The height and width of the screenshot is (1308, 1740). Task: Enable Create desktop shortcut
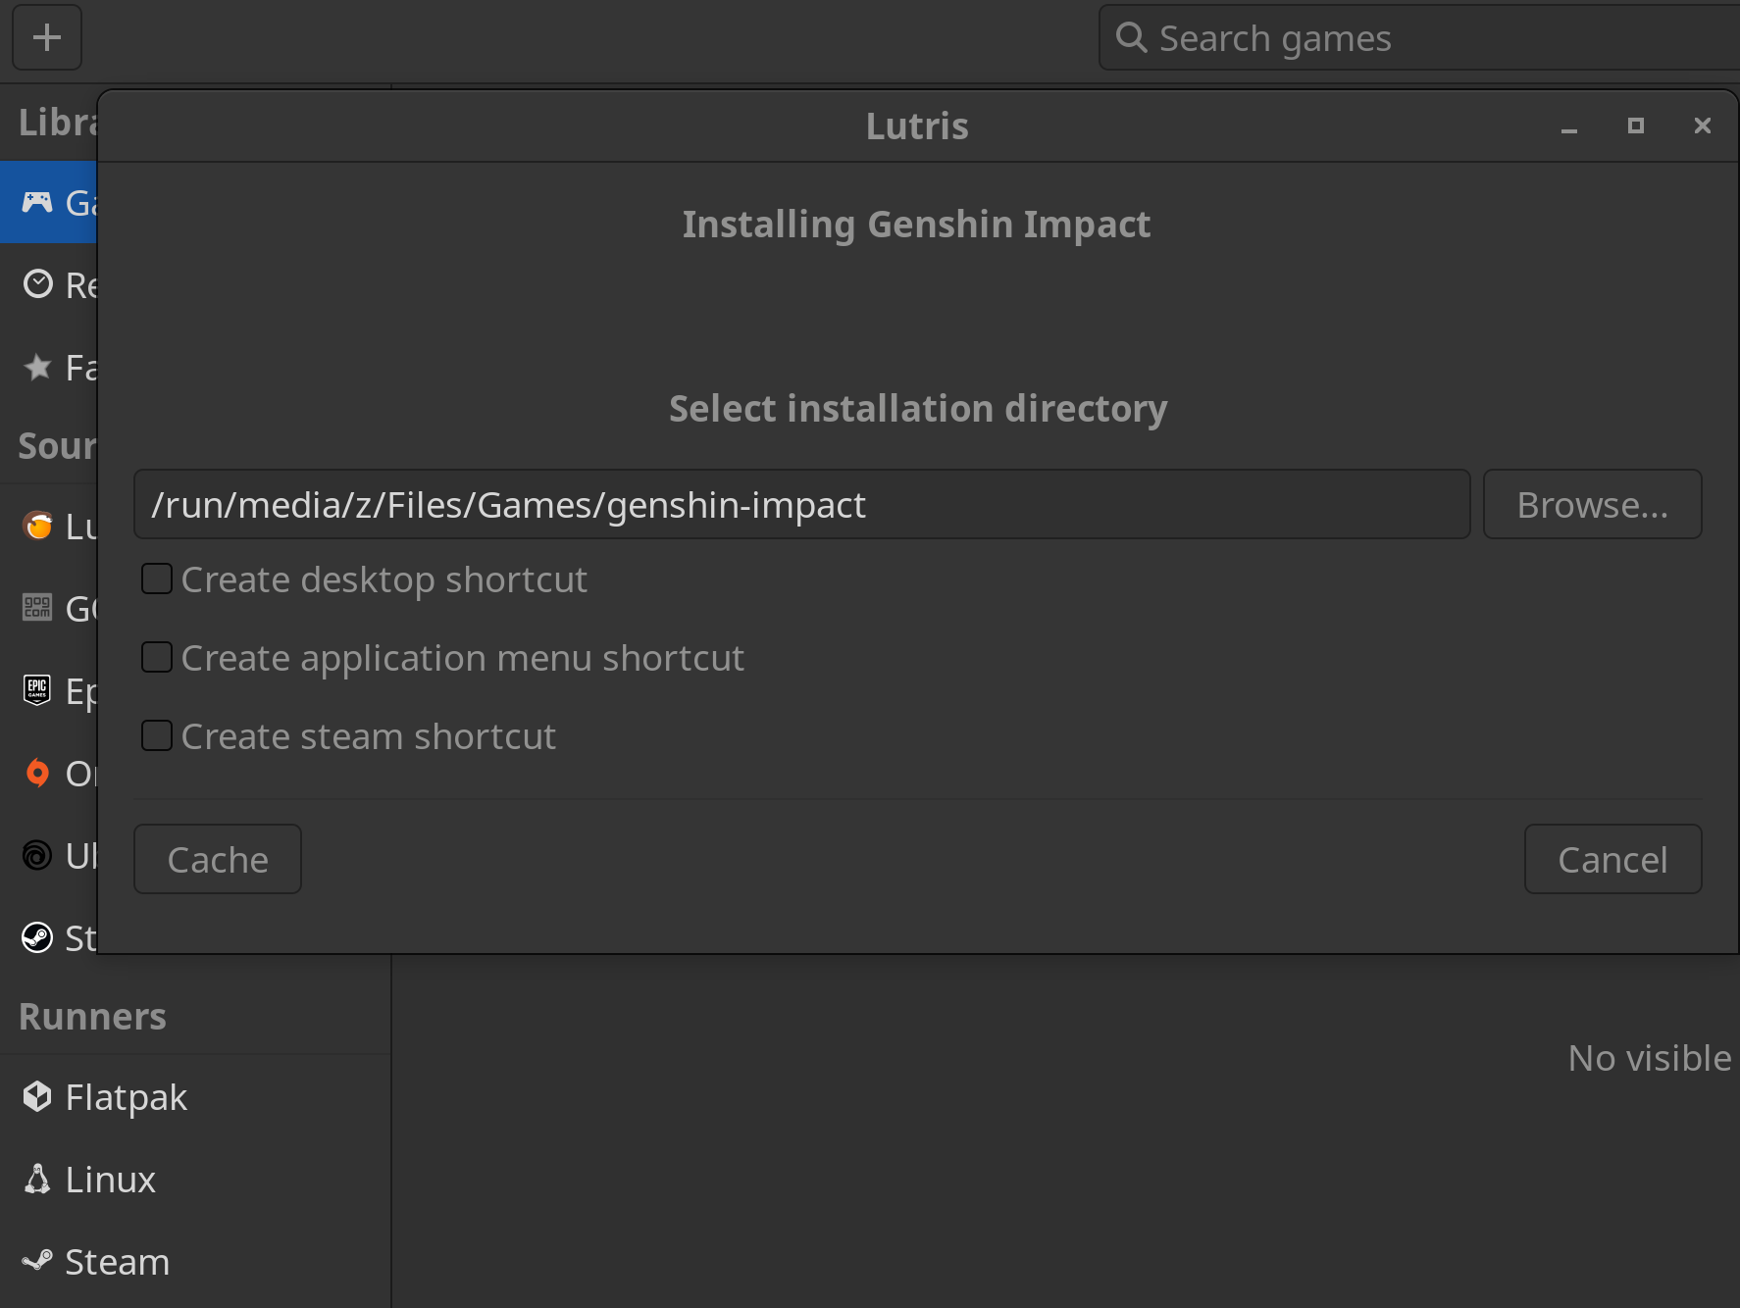click(x=157, y=579)
